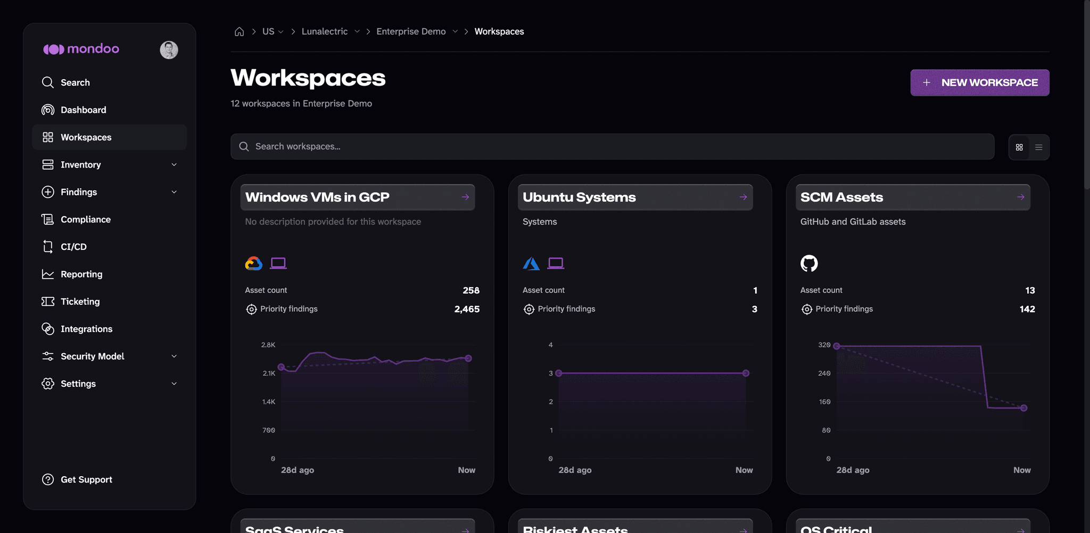Click the Azure icon in Ubuntu Systems card
This screenshot has height=533, width=1090.
coord(531,263)
